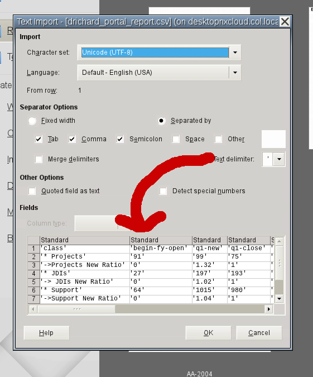Open the Character set dropdown arrow
The image size is (313, 377).
coord(235,53)
